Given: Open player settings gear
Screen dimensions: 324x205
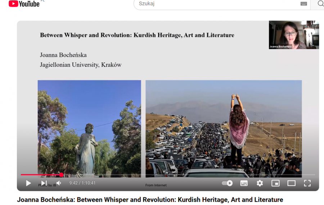Looking at the screenshot, I should pos(260,183).
